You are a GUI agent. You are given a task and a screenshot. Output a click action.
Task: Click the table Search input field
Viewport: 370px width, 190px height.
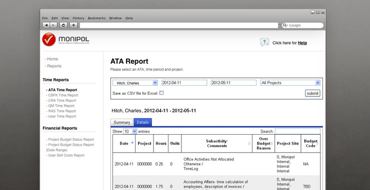coord(297,131)
